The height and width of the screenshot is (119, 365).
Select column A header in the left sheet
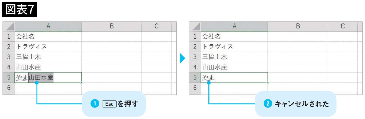[x=48, y=26]
